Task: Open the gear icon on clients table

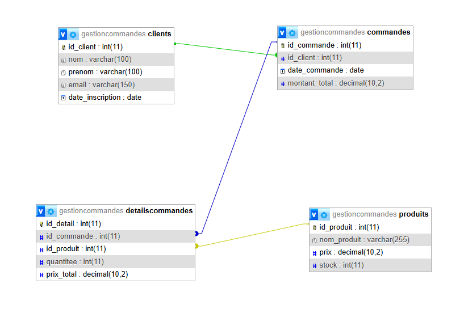Action: tap(73, 34)
